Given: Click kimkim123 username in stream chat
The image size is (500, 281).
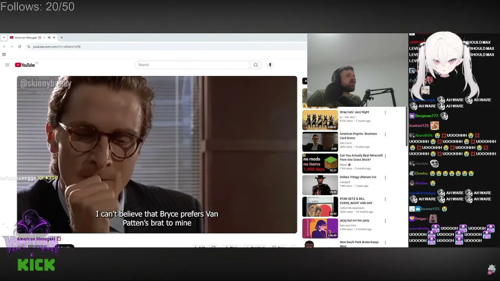Looking at the screenshot, I should coord(419,126).
